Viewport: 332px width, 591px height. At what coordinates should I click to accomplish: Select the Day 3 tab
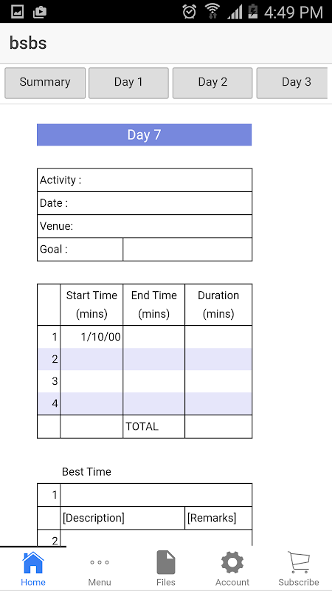tap(292, 83)
